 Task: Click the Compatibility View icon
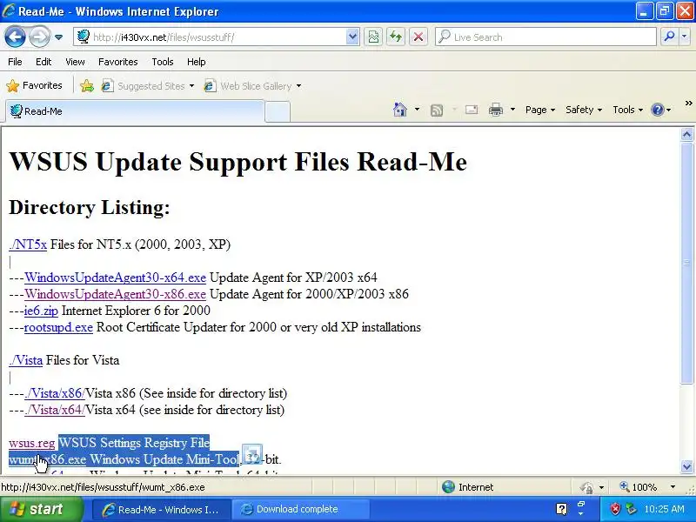(x=374, y=37)
